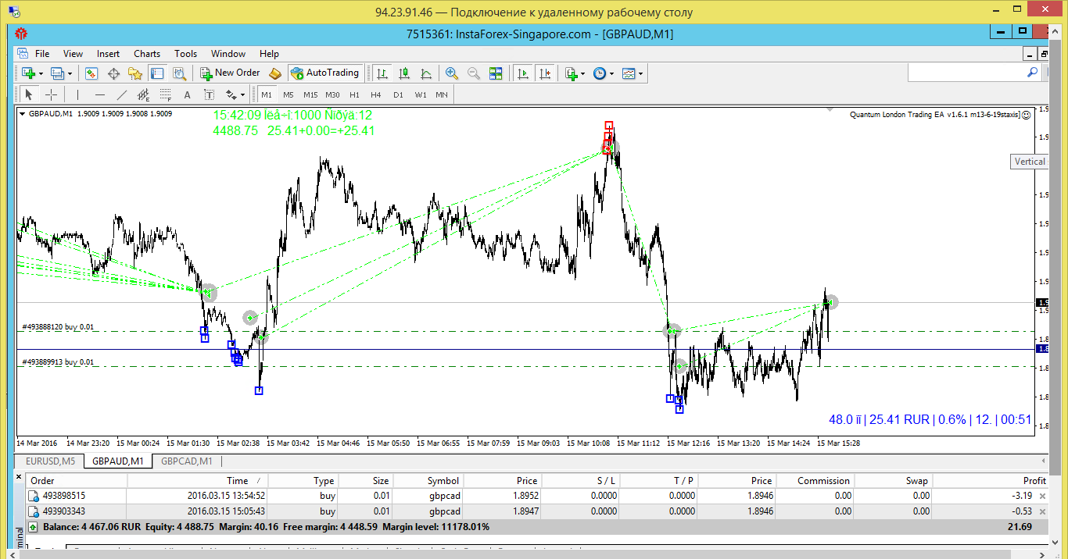This screenshot has width=1068, height=559.
Task: Select the arrow cursor tool
Action: pyautogui.click(x=29, y=94)
